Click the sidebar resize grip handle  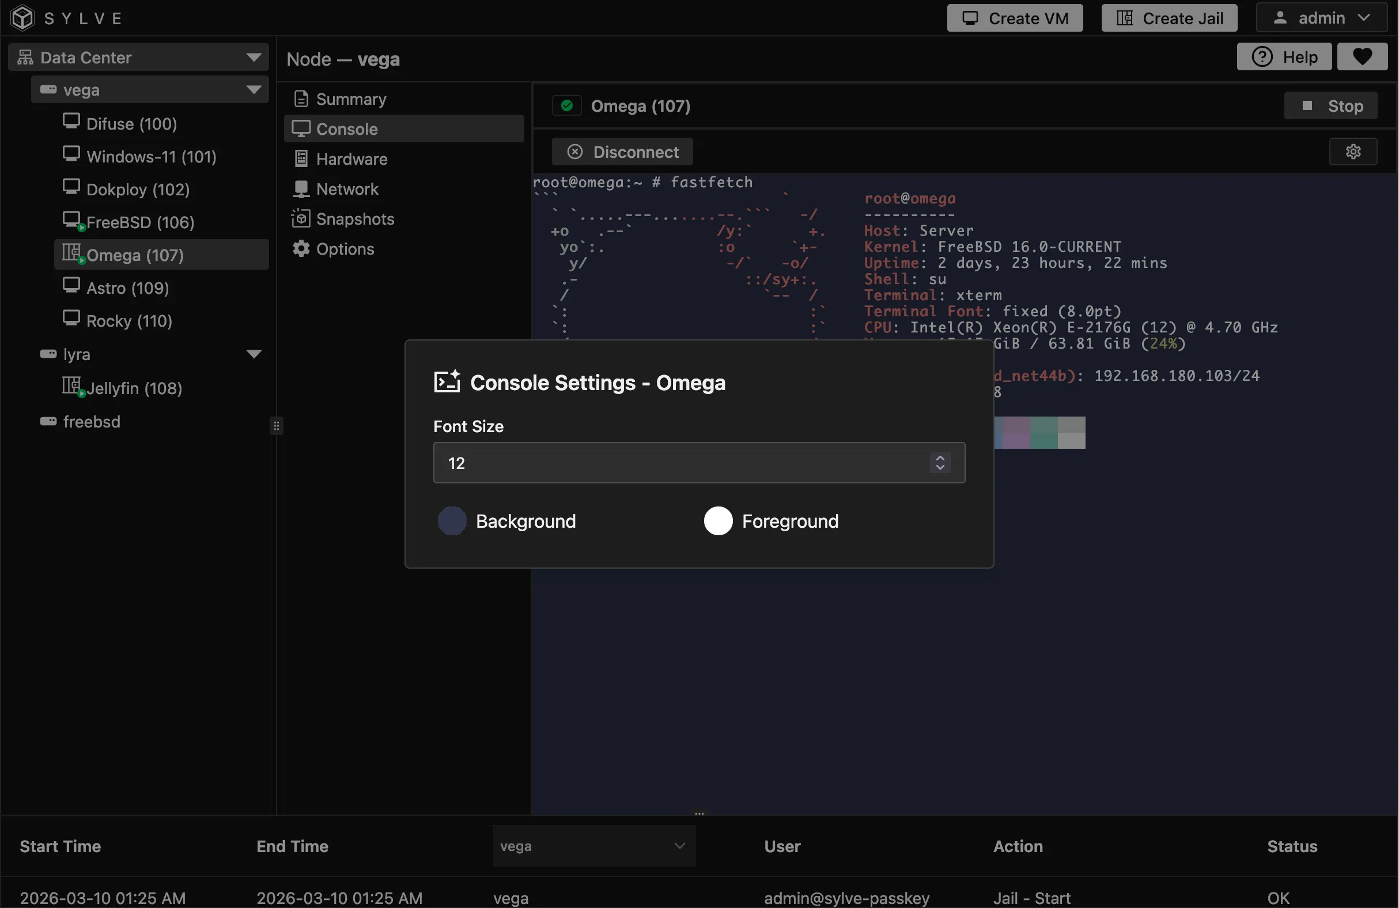276,425
